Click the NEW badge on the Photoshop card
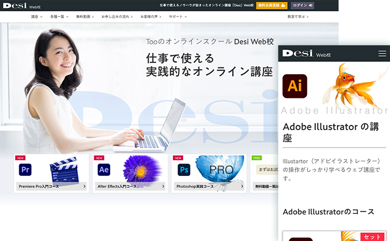 pyautogui.click(x=178, y=158)
